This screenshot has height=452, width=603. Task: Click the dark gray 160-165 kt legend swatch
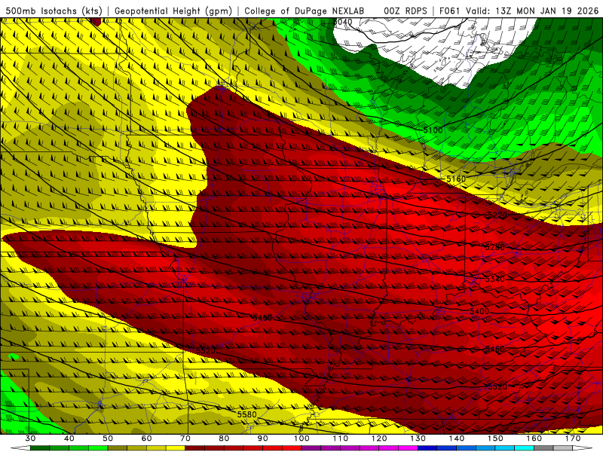pyautogui.click(x=543, y=448)
